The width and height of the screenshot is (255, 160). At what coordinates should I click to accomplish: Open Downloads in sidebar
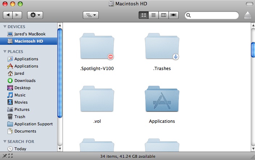tap(29, 81)
